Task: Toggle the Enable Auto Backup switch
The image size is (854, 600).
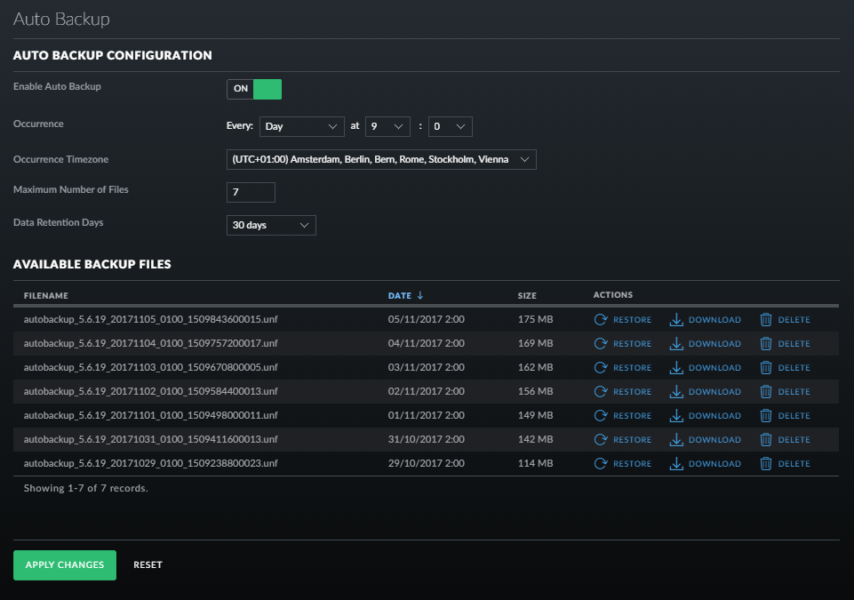Action: pos(254,89)
